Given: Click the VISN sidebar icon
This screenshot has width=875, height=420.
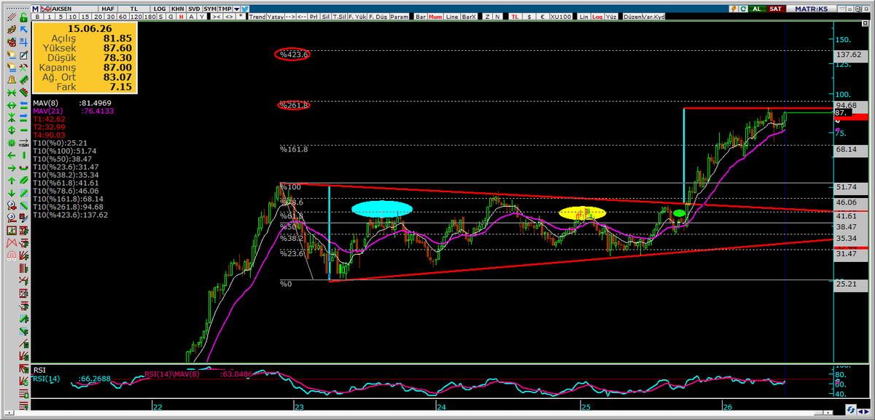Looking at the screenshot, I should (x=23, y=143).
